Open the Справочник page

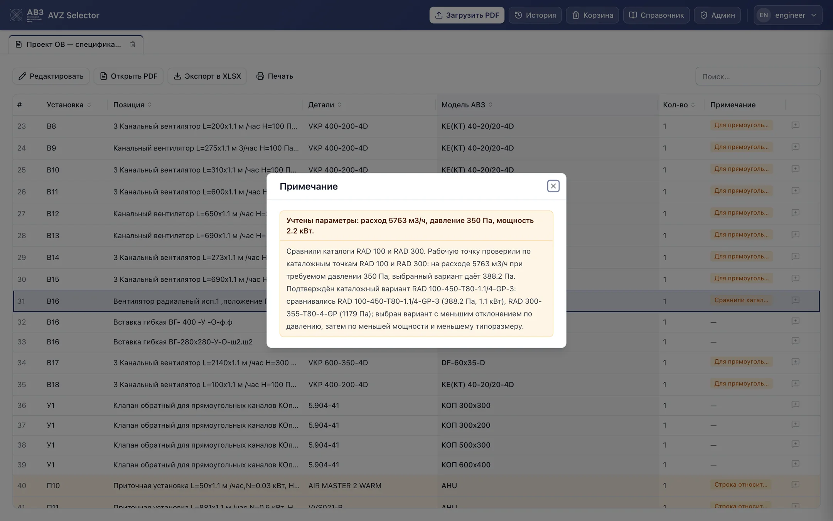tap(656, 15)
